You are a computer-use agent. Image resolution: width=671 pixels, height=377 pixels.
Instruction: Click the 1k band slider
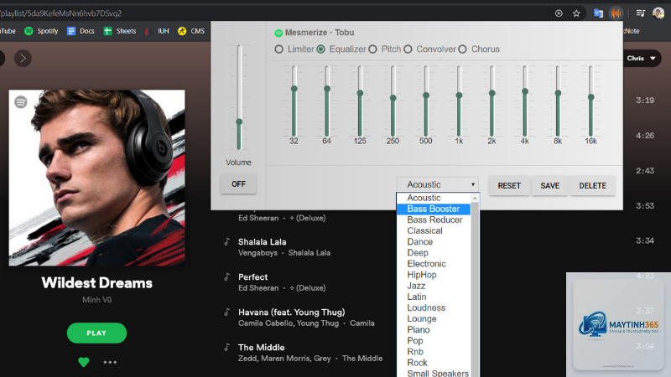click(x=459, y=101)
